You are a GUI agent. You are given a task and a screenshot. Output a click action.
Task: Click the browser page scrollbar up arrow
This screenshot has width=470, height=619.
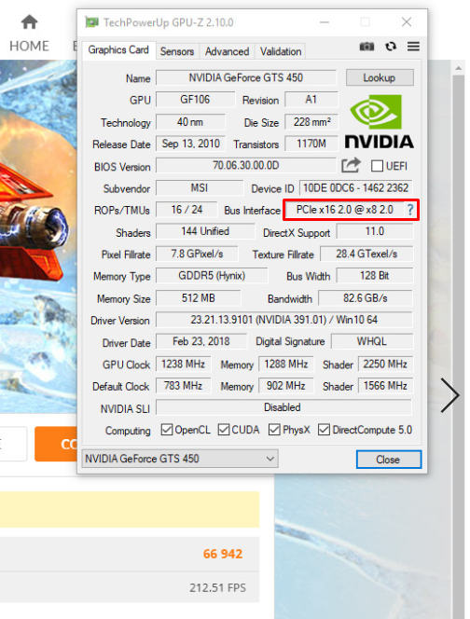click(458, 68)
